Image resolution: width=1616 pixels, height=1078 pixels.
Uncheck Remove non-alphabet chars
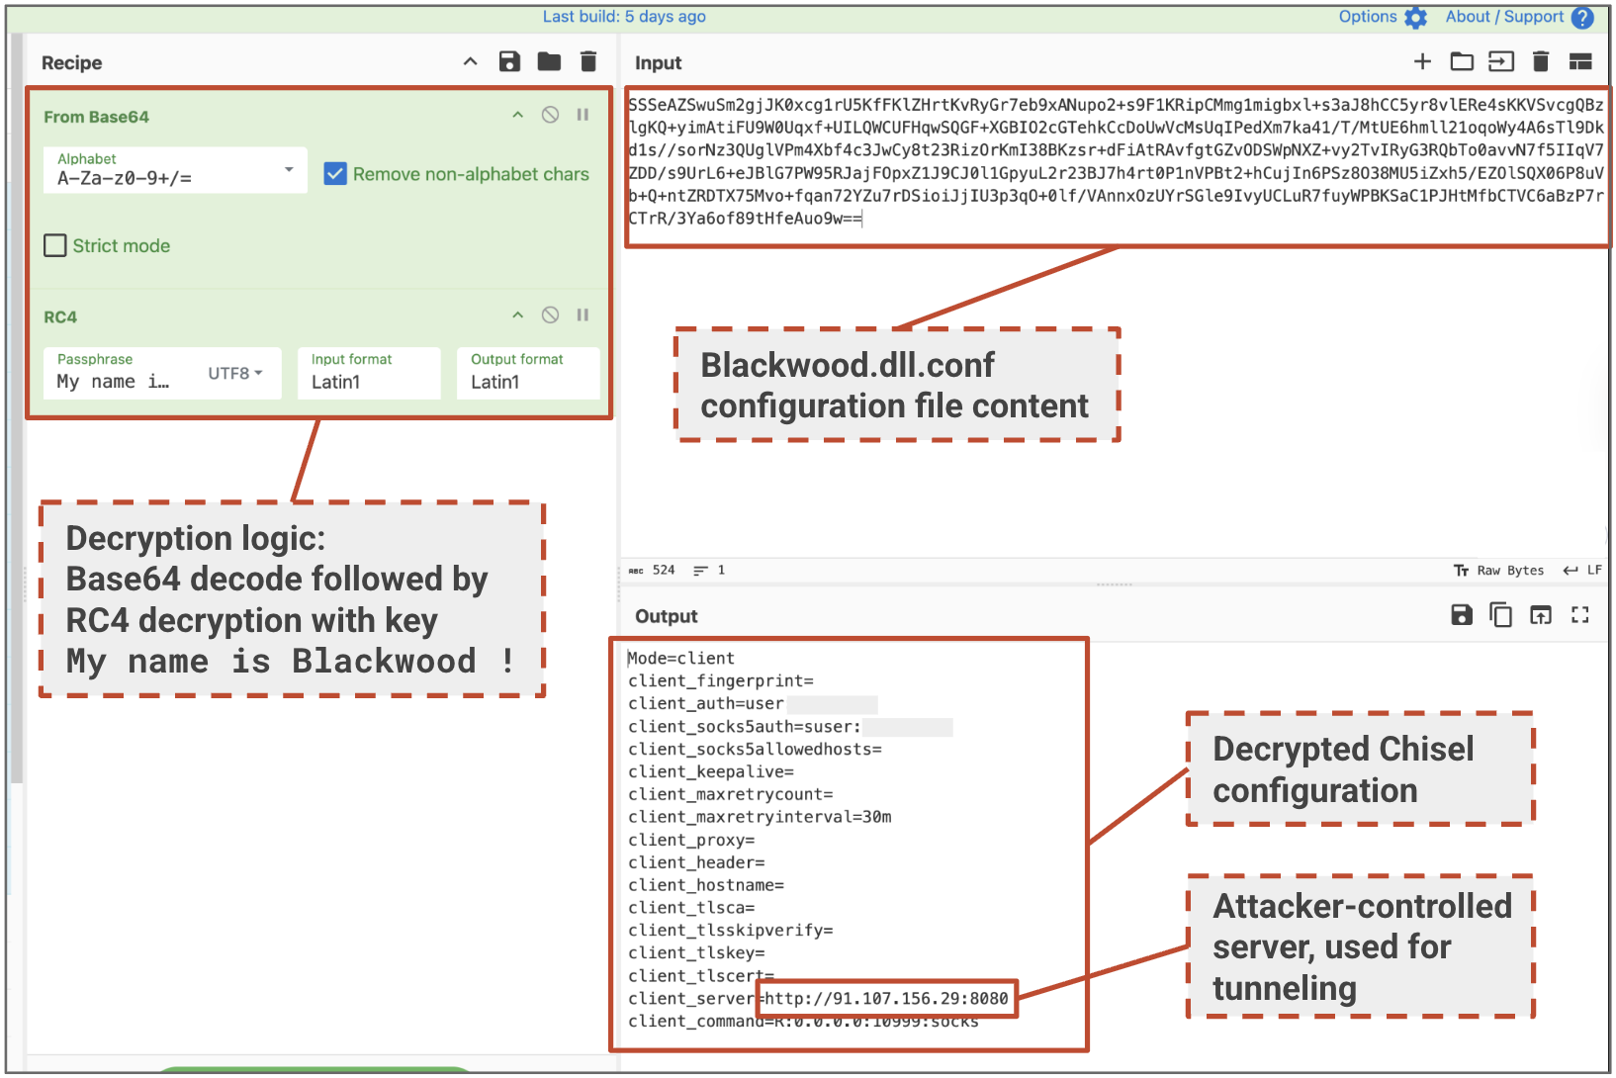pyautogui.click(x=335, y=174)
